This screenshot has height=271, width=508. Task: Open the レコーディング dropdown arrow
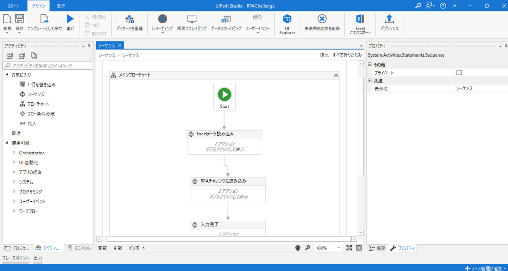(163, 33)
